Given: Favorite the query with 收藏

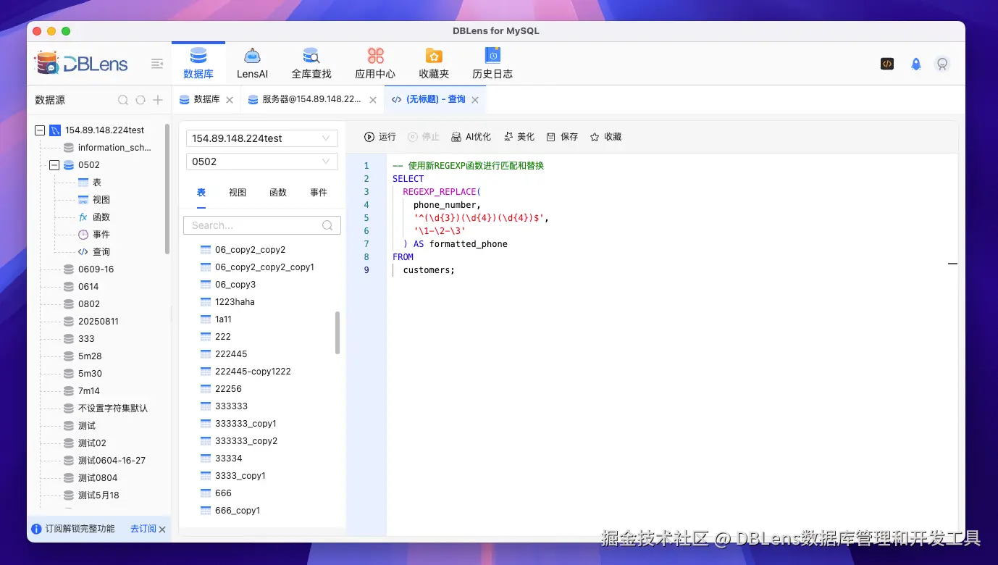Looking at the screenshot, I should [605, 136].
